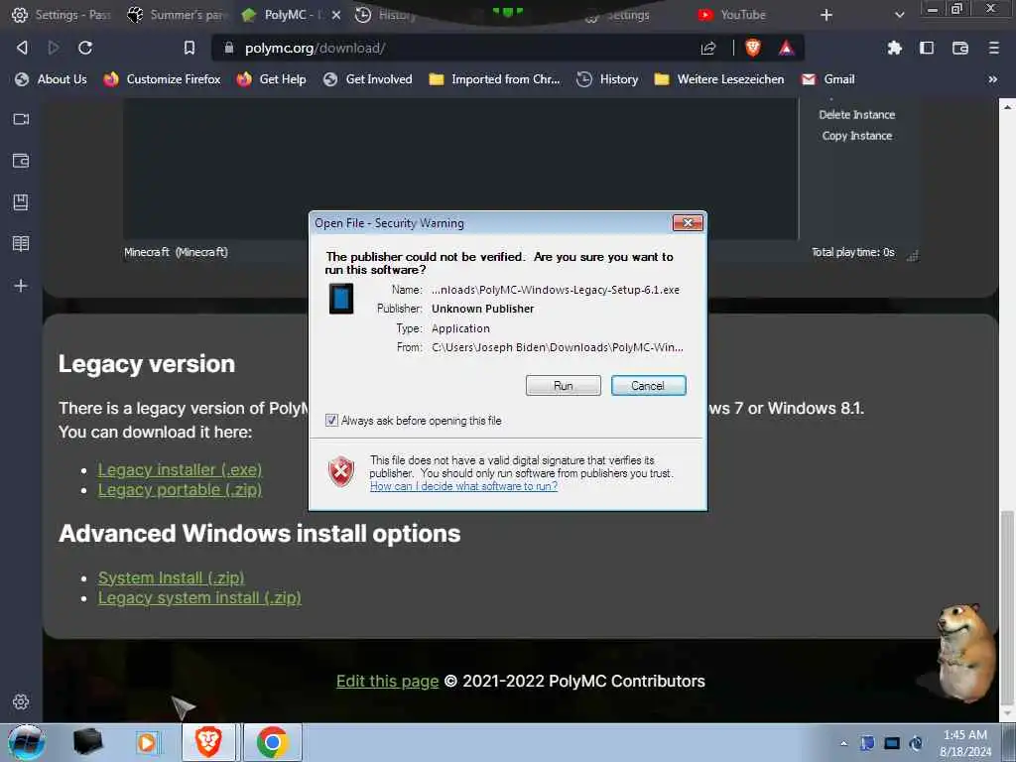Go forward with the browser forward arrow

click(x=54, y=48)
